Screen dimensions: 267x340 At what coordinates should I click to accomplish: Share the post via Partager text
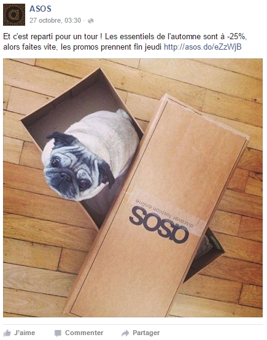tap(146, 333)
